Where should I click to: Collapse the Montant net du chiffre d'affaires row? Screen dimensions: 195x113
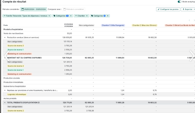[5, 58]
